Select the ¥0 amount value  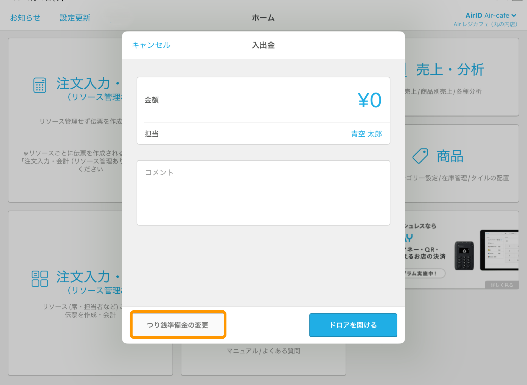click(x=369, y=100)
